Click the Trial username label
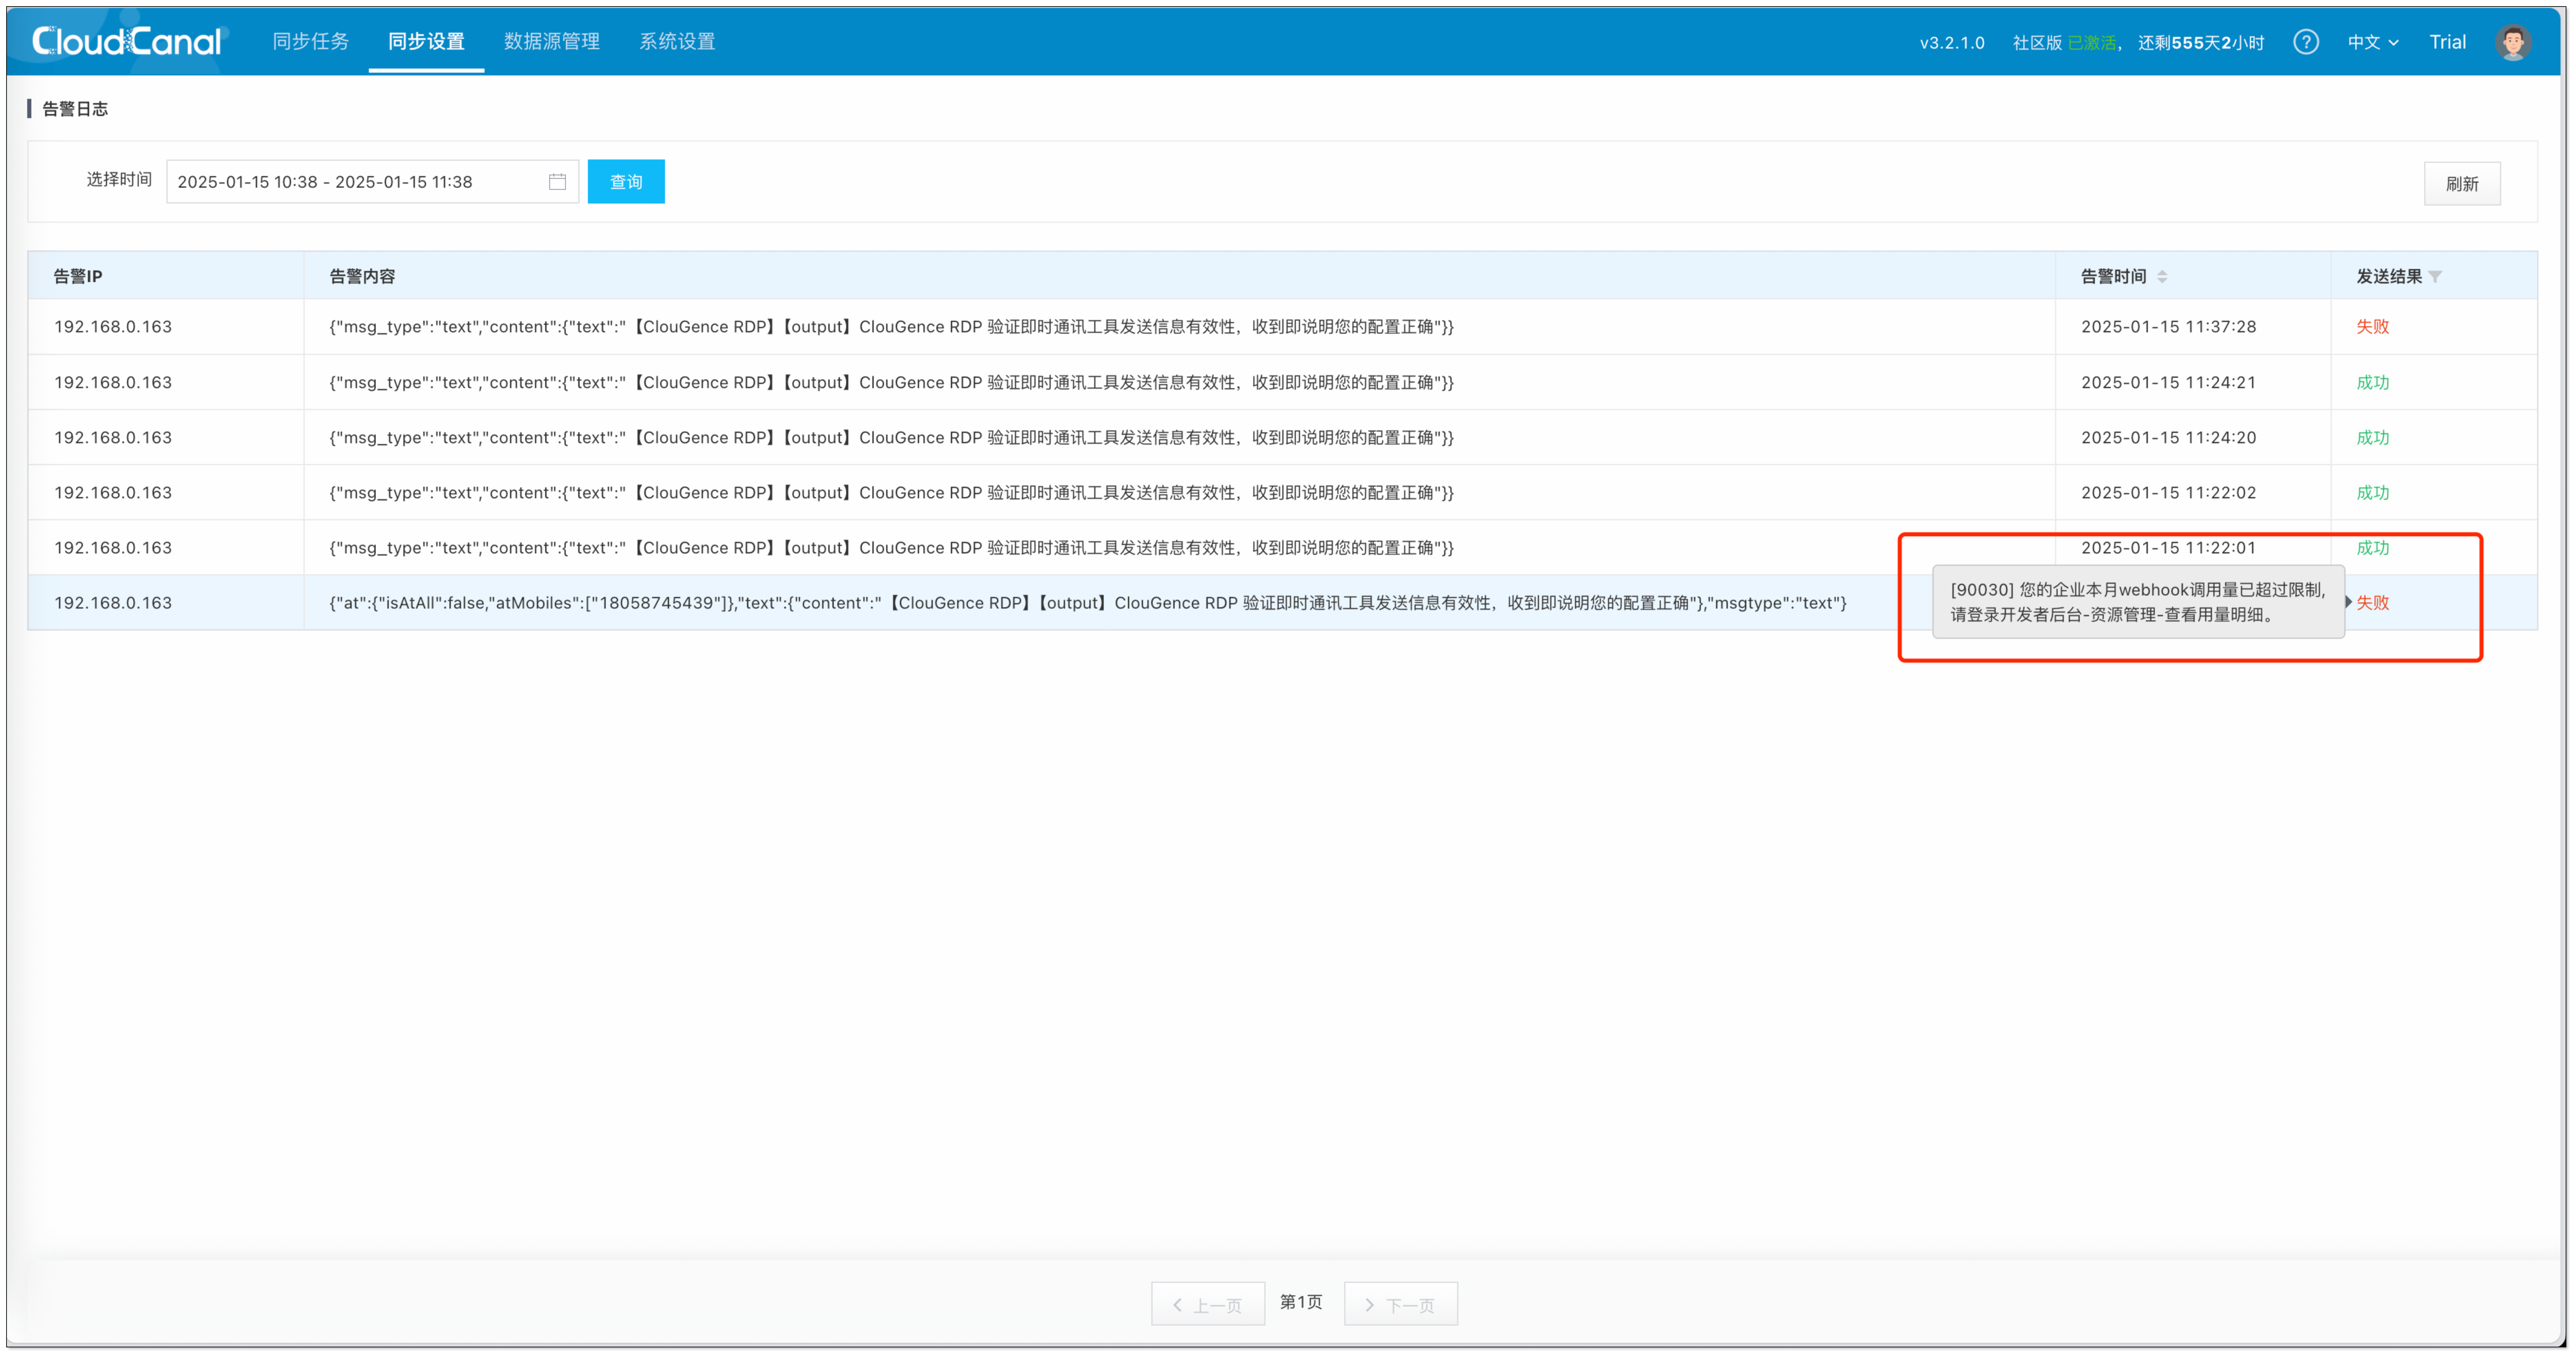This screenshot has width=2576, height=1357. point(2447,42)
